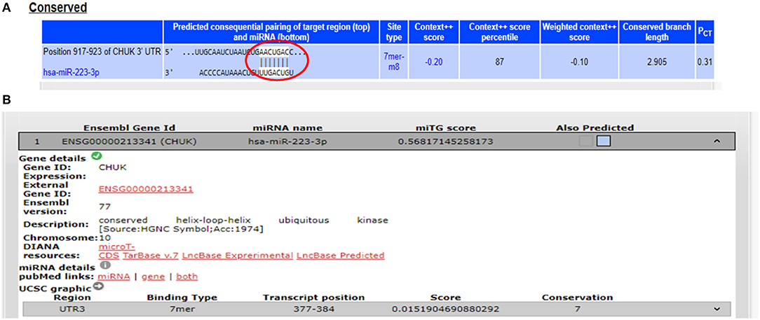Click the 7mer-m8 site type link
Image resolution: width=760 pixels, height=320 pixels.
394,62
